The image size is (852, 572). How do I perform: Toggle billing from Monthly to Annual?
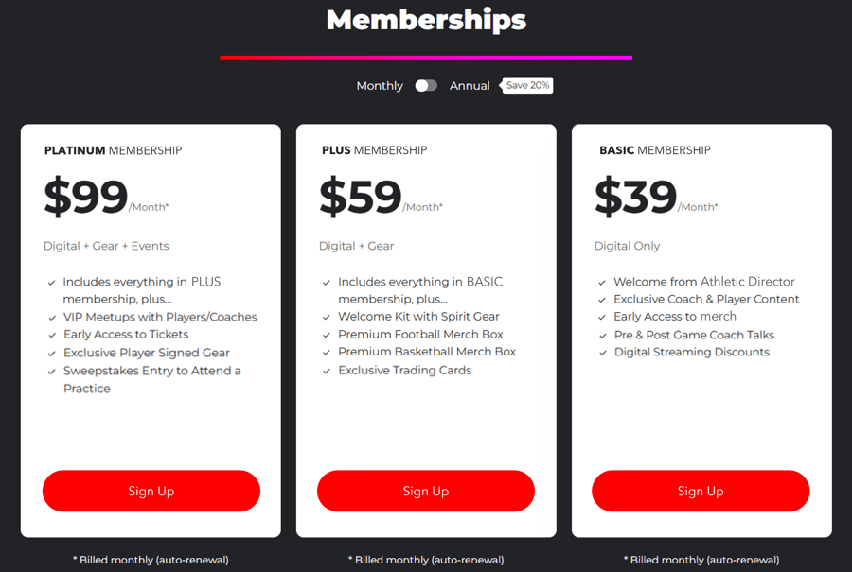point(426,85)
